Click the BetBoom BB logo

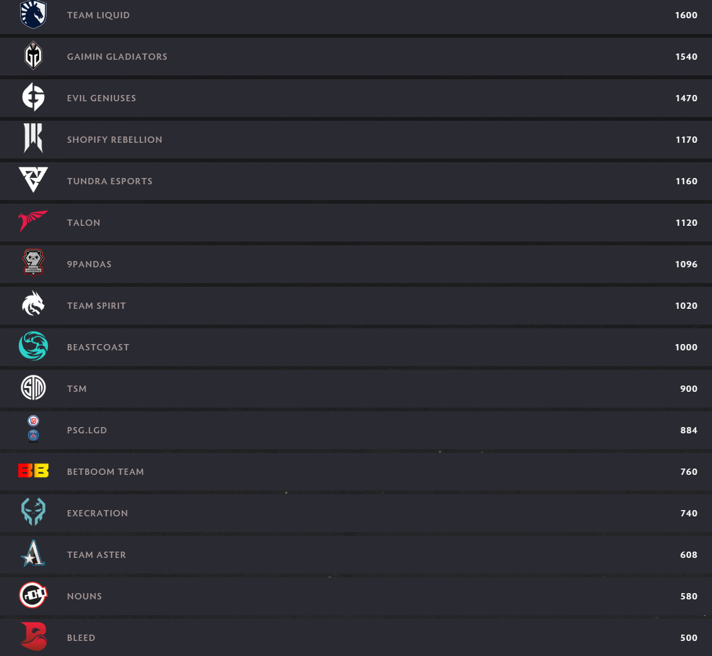33,470
